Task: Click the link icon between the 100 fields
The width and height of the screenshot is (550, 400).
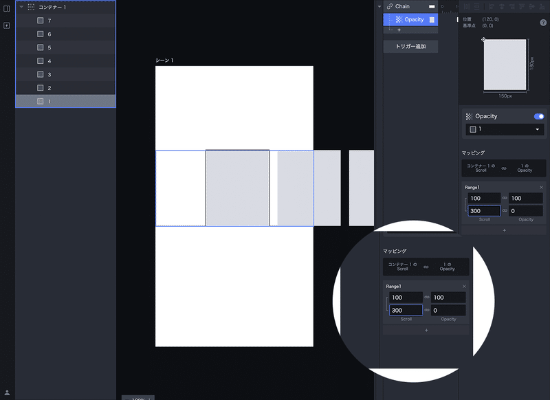Action: pos(505,198)
